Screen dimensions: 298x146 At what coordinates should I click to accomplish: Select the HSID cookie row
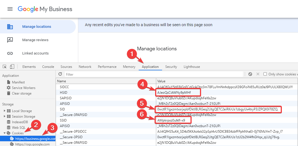click(177, 92)
